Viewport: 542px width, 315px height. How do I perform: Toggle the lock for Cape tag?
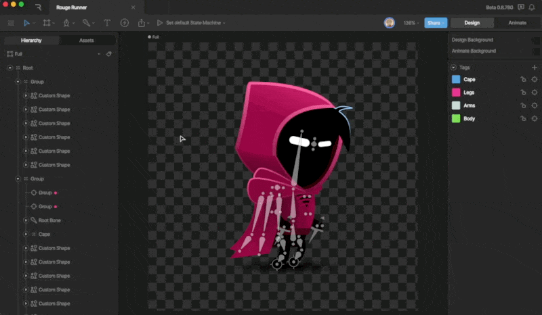tap(523, 79)
